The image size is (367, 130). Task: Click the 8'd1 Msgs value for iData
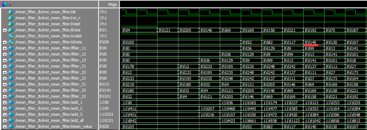coord(103,30)
